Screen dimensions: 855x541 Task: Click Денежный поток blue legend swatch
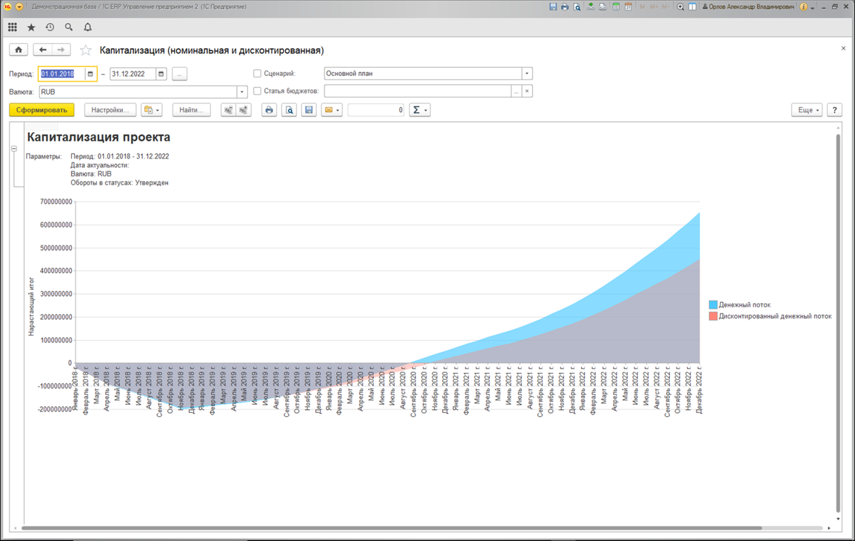click(713, 305)
